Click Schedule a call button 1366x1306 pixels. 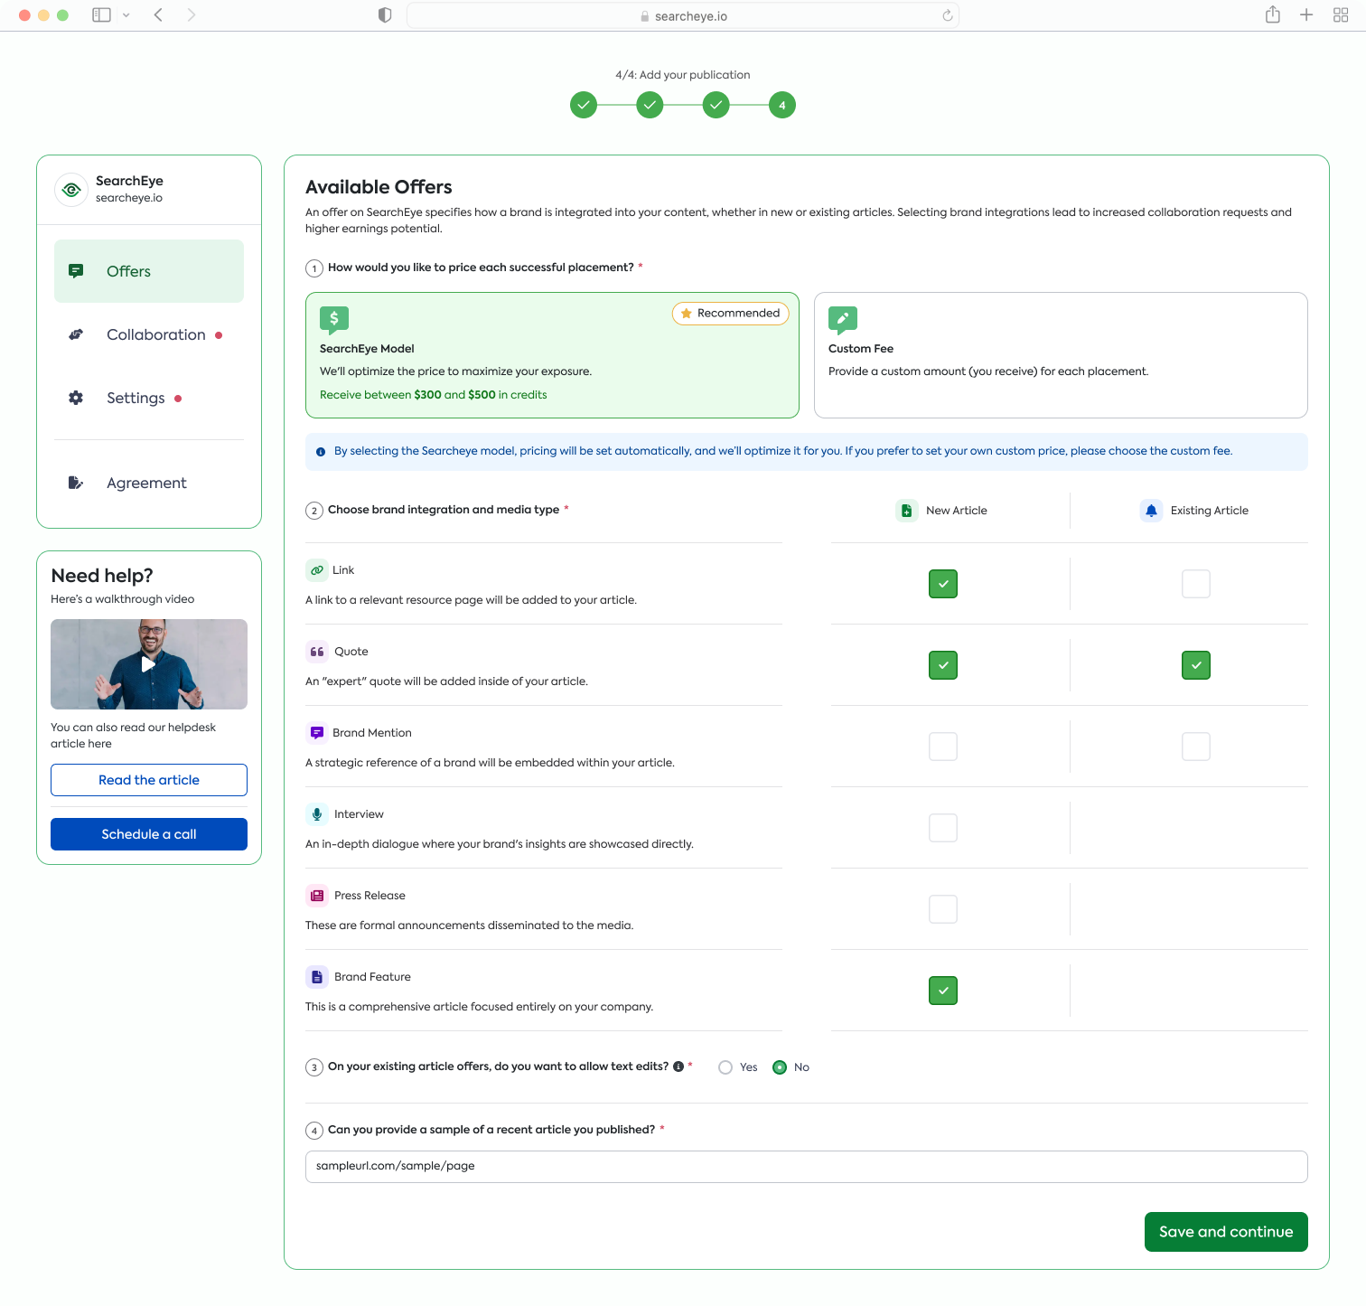[x=149, y=834]
